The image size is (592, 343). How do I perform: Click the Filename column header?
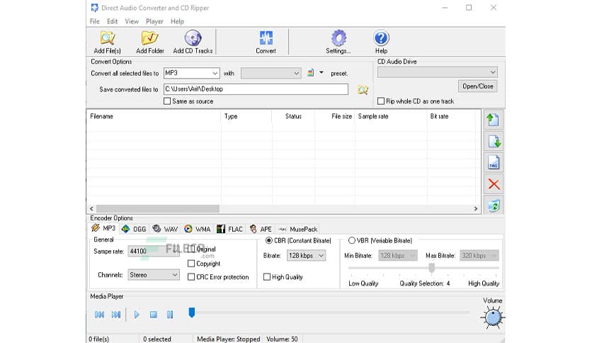pyautogui.click(x=154, y=116)
